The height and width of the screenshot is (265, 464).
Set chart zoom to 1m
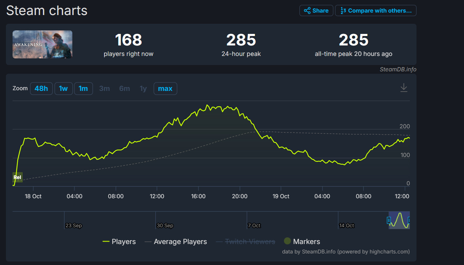point(83,88)
